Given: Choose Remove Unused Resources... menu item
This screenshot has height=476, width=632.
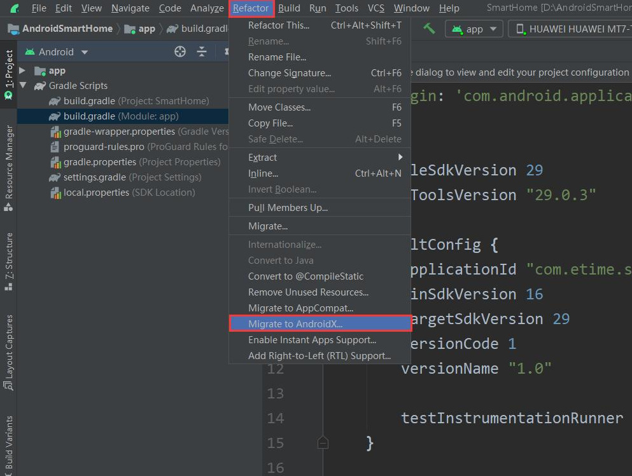Looking at the screenshot, I should tap(320, 292).
